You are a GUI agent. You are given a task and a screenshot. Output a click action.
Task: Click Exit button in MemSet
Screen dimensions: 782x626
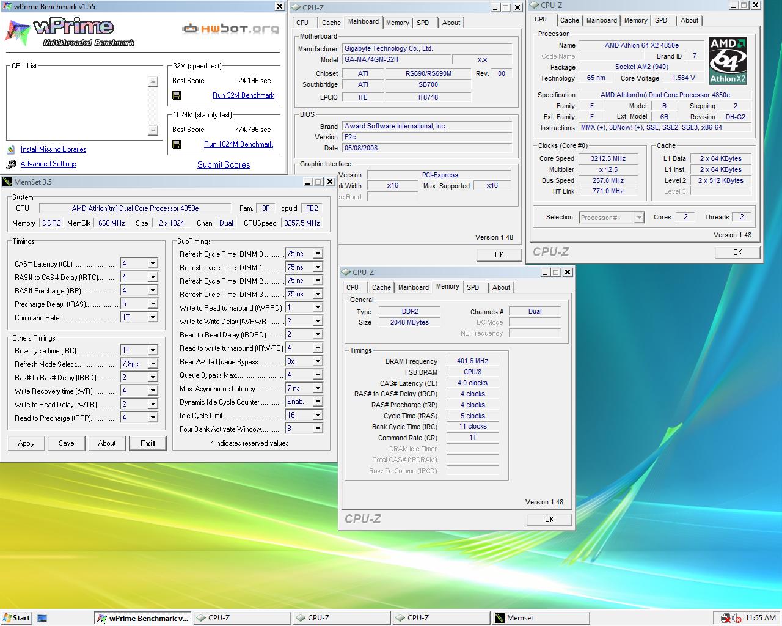tap(147, 443)
